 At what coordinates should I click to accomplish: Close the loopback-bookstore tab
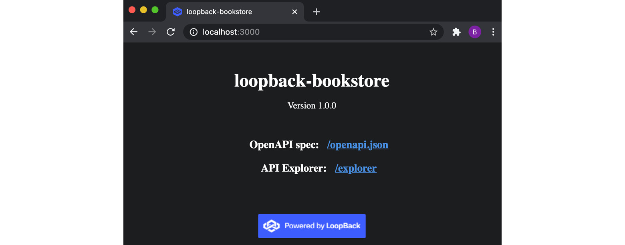(x=294, y=12)
